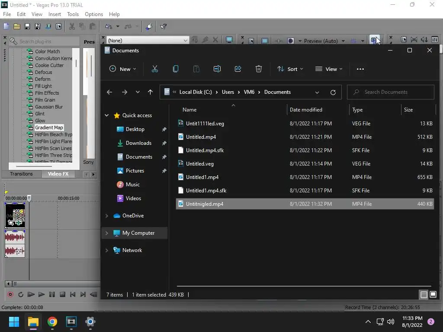Click the Record button in transport bar

tap(10, 294)
